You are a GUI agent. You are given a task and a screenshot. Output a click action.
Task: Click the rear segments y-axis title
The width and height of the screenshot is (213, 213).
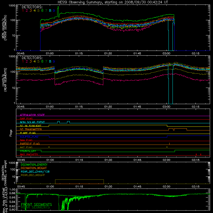(4, 80)
